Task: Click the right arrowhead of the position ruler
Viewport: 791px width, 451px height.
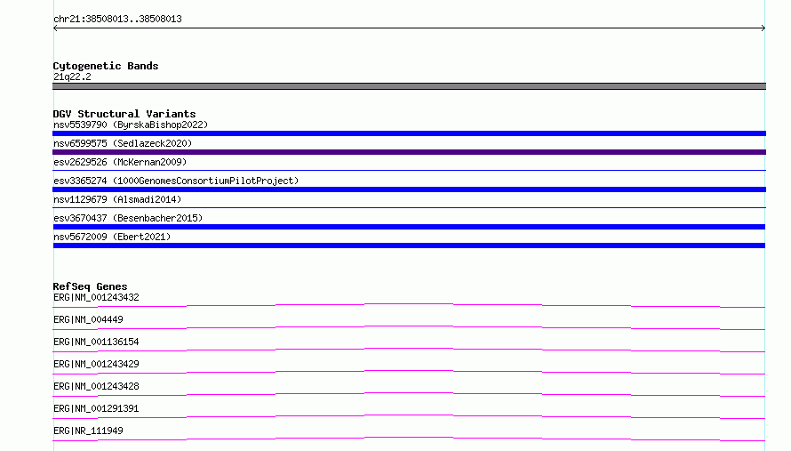Action: pos(763,28)
